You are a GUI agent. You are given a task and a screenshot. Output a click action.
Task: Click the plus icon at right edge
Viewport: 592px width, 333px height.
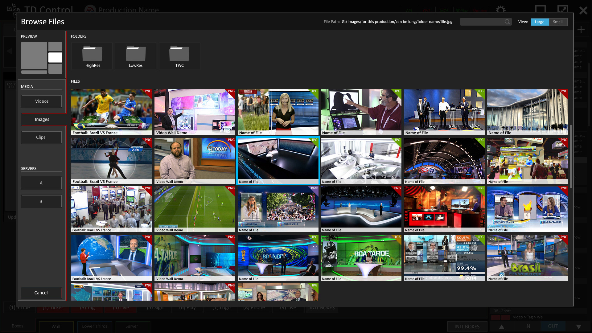tap(581, 30)
